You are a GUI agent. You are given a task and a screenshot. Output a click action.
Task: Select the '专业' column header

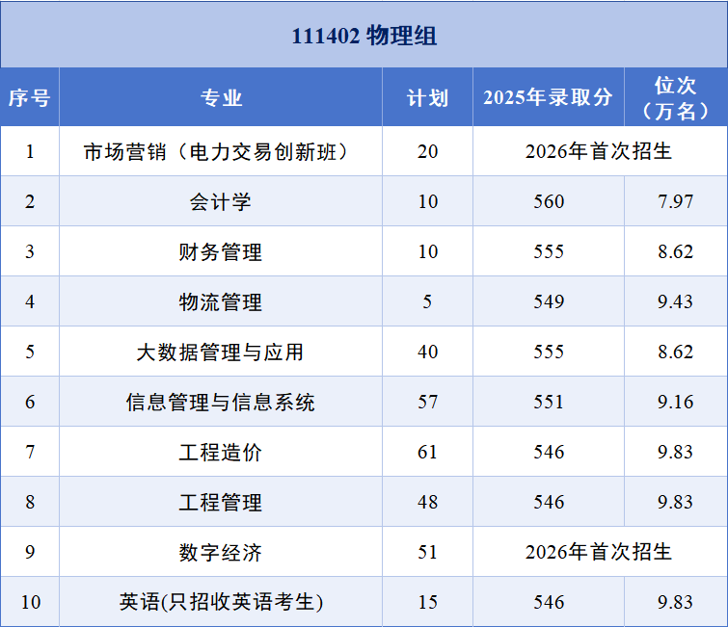tap(221, 98)
